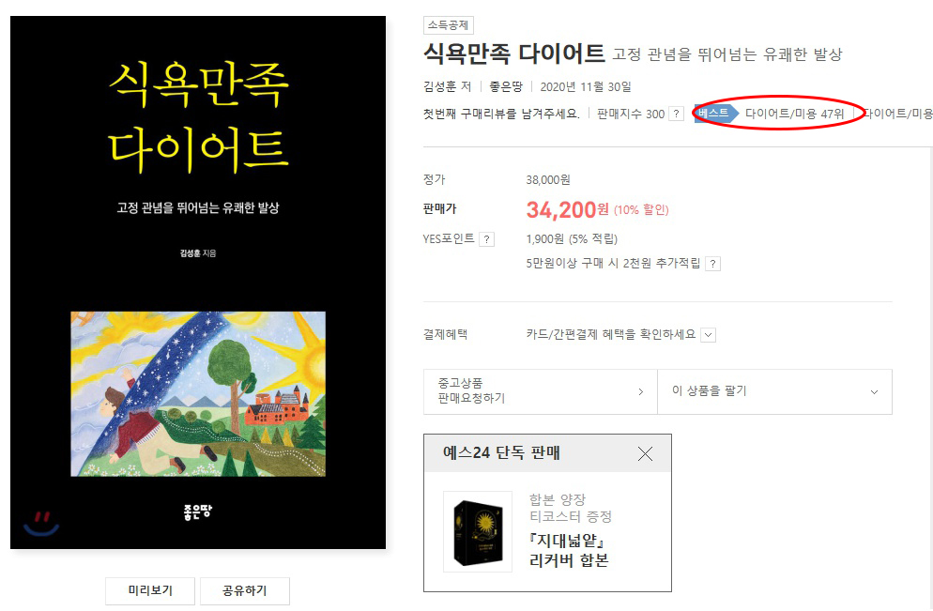Click the help icon next to 판매지수 300

pyautogui.click(x=676, y=114)
